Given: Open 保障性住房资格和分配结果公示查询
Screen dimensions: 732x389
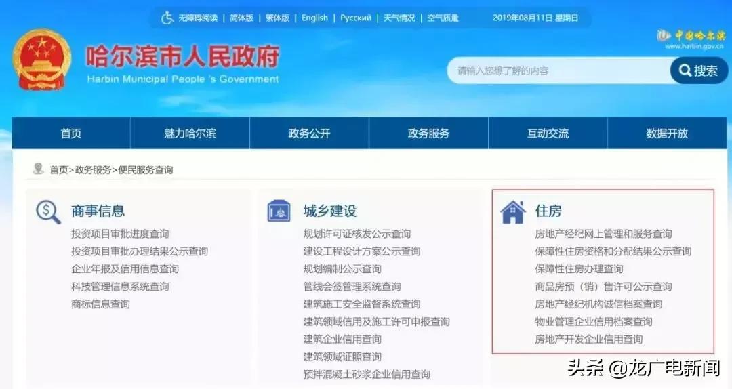Looking at the screenshot, I should point(613,251).
